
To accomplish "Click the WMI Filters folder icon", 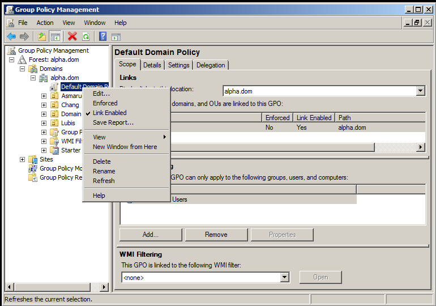I will pos(54,141).
